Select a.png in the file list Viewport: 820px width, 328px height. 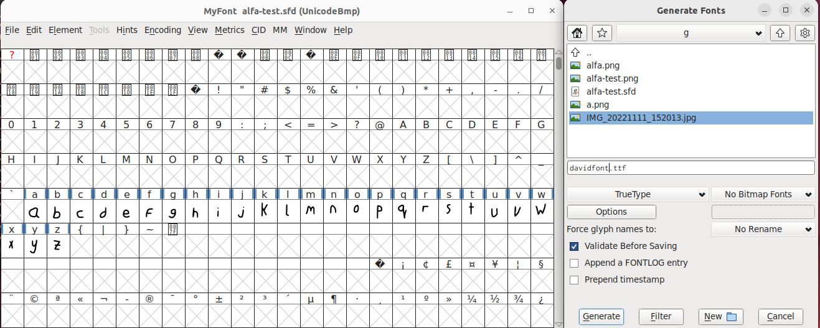[x=598, y=105]
